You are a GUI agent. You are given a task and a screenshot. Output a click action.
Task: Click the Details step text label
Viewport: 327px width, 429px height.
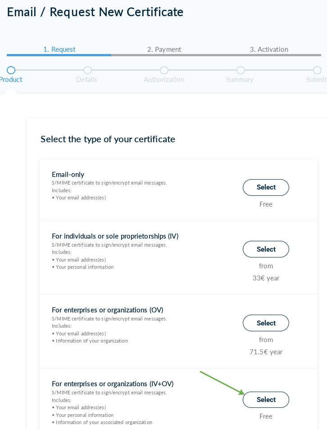86,80
